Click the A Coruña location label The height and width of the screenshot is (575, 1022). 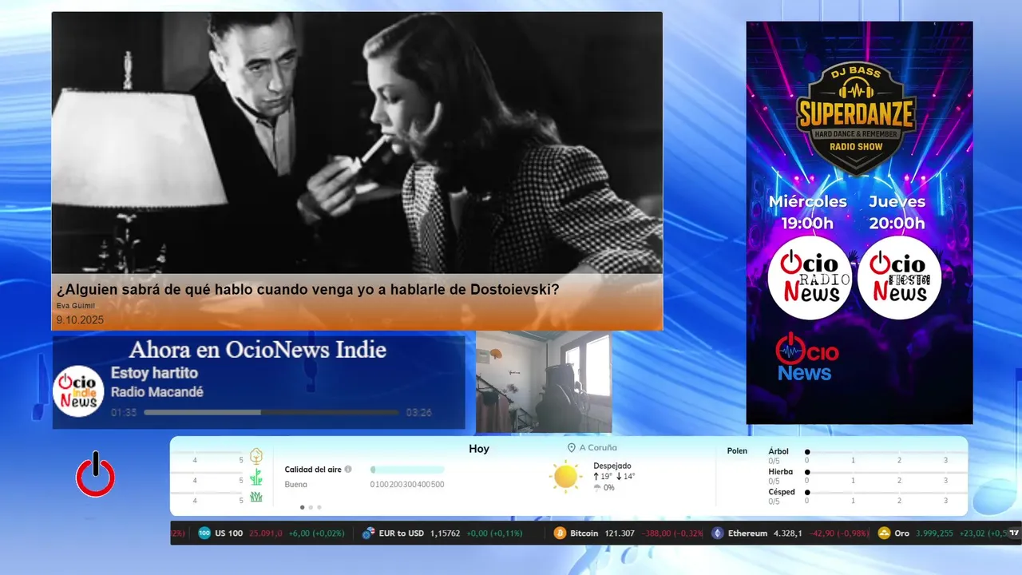point(598,448)
